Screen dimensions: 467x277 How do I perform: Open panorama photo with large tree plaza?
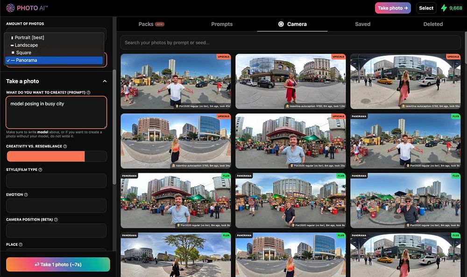(176, 255)
